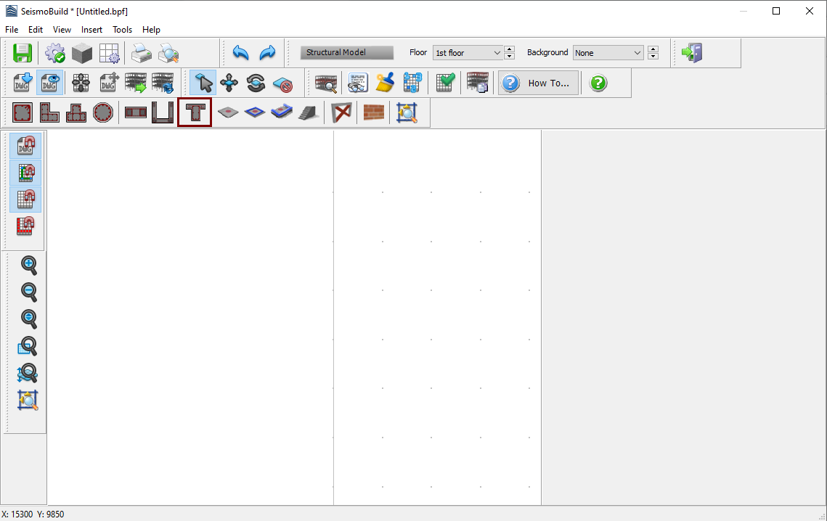Open the Insert menu

(x=91, y=30)
